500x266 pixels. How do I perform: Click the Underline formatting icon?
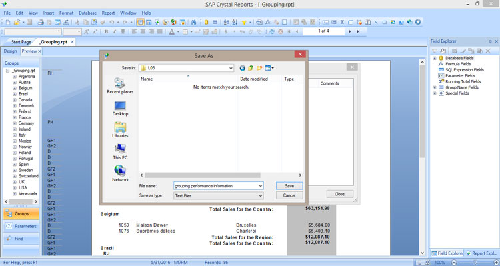pyautogui.click(x=123, y=31)
